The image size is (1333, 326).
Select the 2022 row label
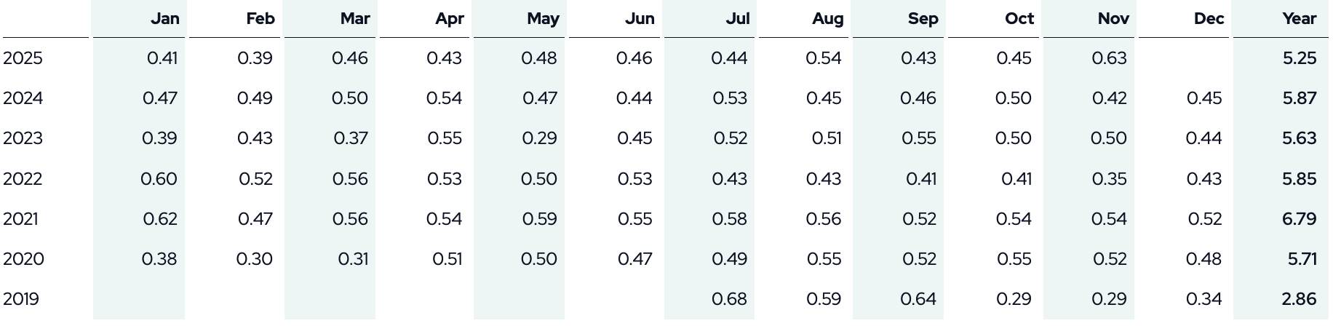(23, 179)
